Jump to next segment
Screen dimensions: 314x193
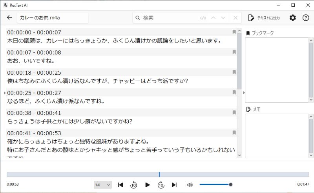[174, 185]
